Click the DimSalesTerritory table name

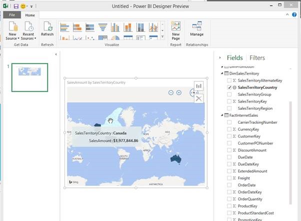(244, 73)
